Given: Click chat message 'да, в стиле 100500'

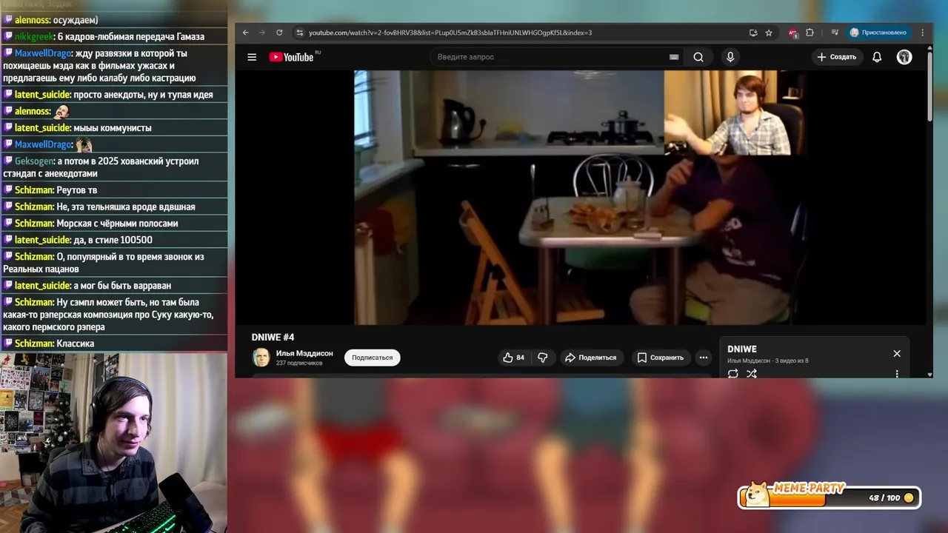Looking at the screenshot, I should [x=113, y=240].
